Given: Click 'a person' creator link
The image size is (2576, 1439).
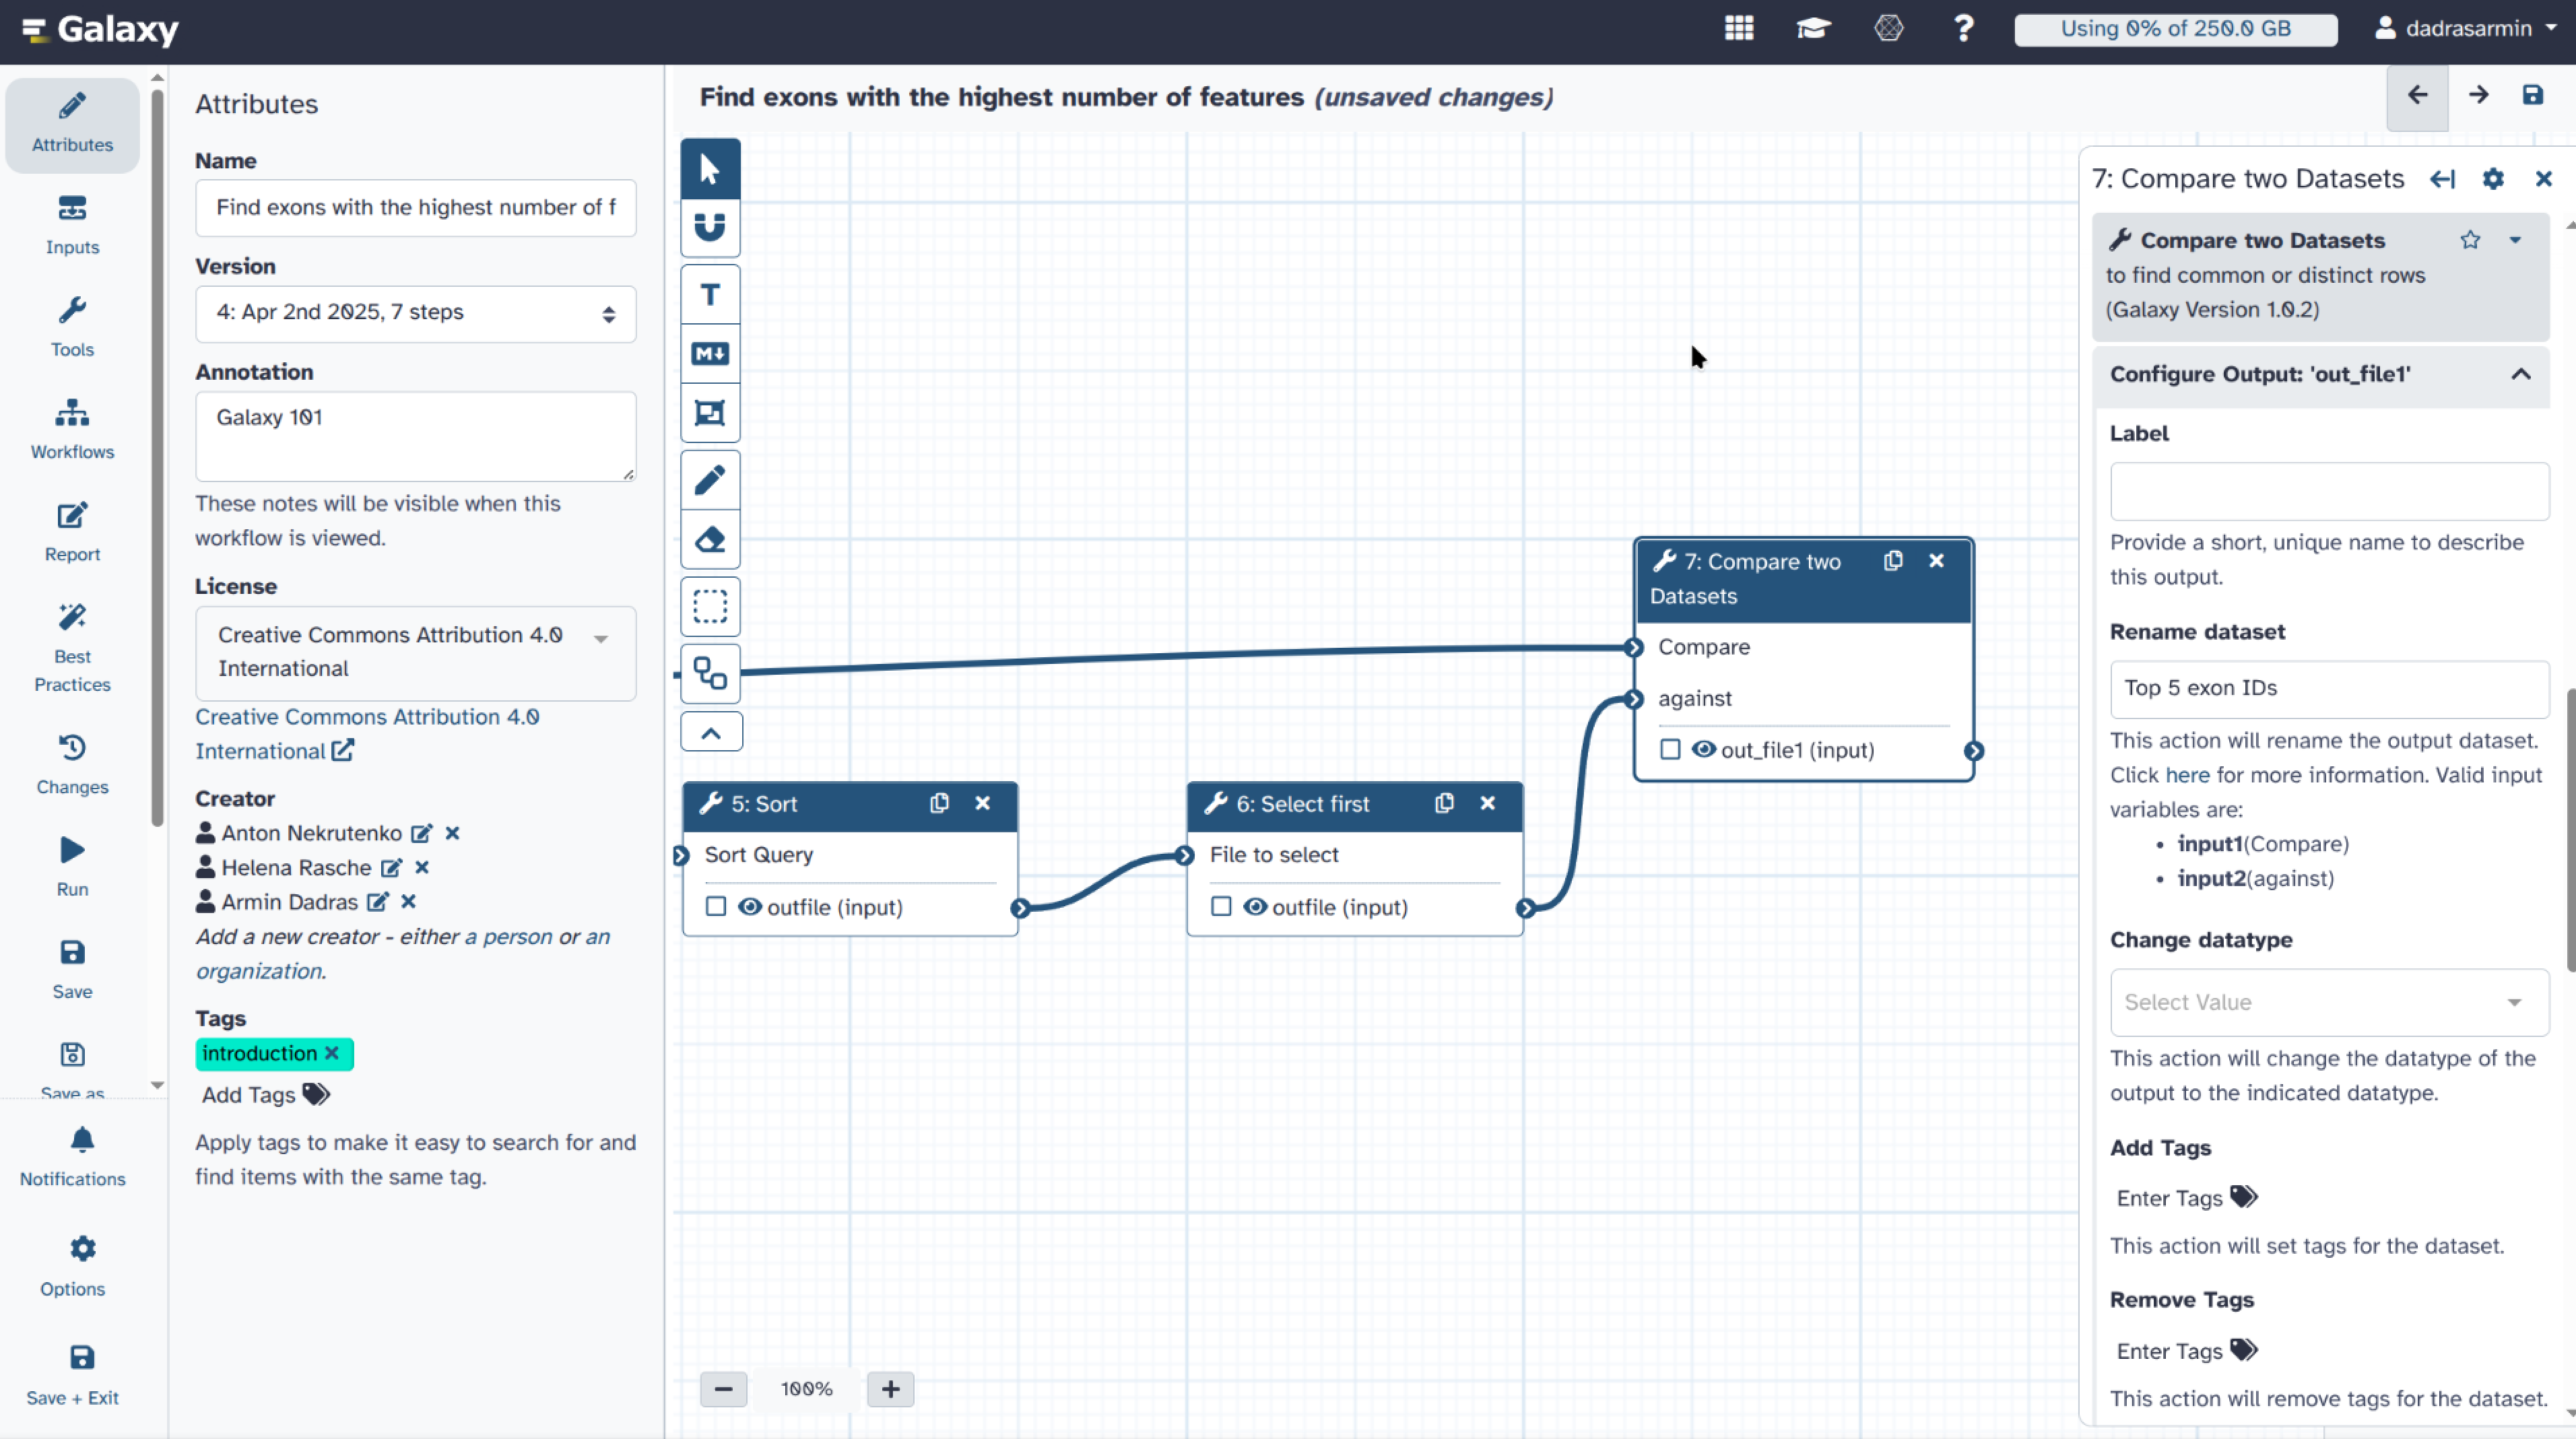Looking at the screenshot, I should 508,937.
